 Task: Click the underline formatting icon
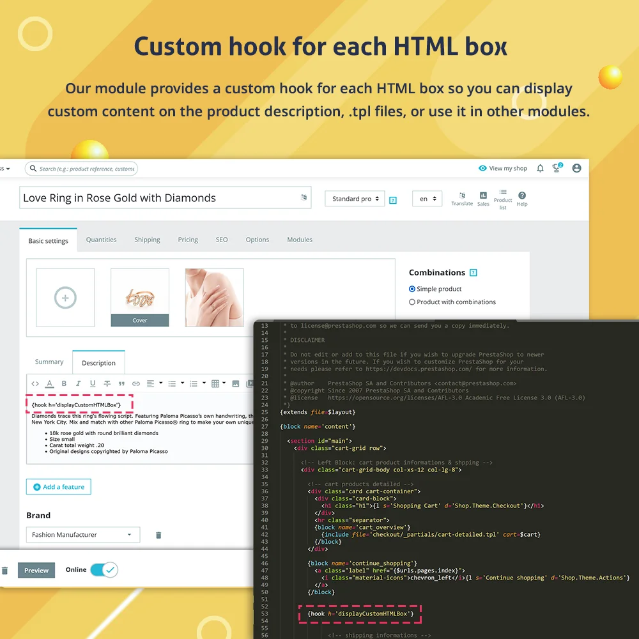tap(93, 383)
